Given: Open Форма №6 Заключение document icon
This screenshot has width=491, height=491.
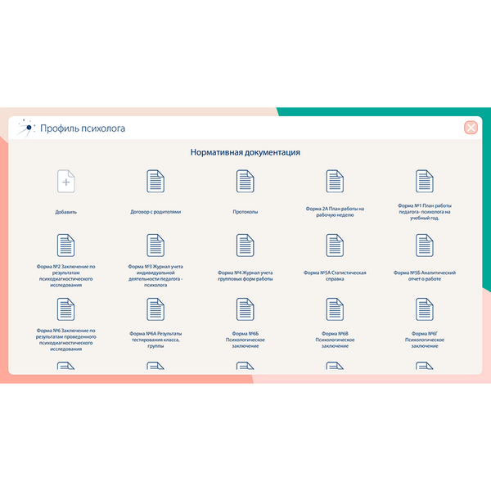Looking at the screenshot, I should tap(65, 309).
